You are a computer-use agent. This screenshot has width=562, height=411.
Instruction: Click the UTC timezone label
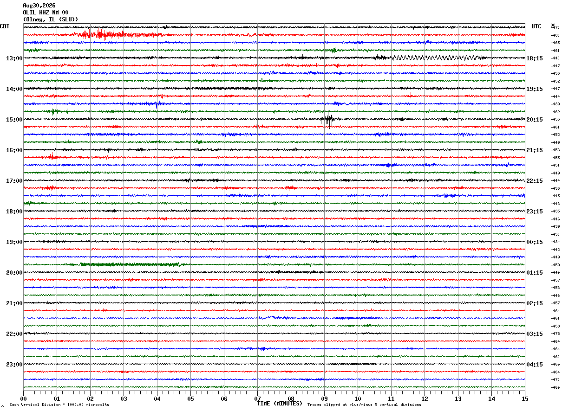pyautogui.click(x=536, y=26)
